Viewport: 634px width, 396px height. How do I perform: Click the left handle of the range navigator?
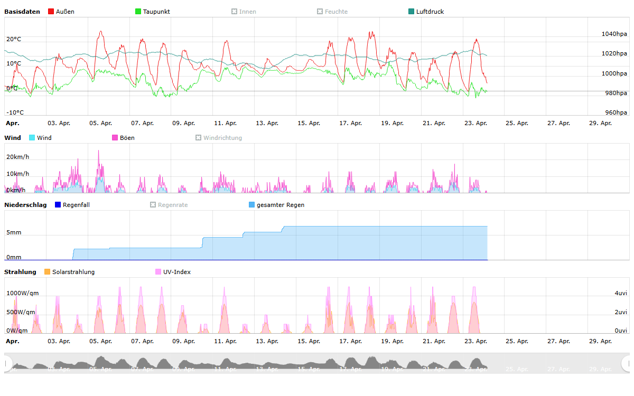(x=7, y=363)
